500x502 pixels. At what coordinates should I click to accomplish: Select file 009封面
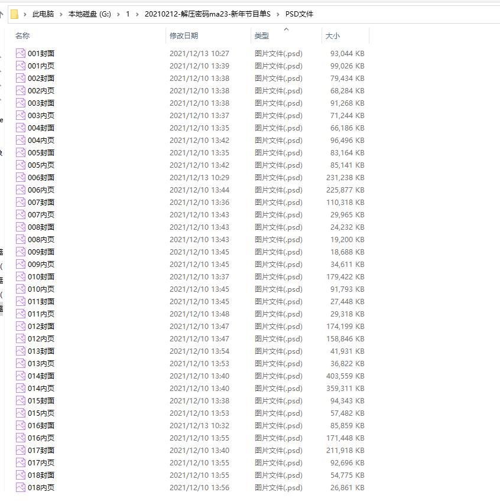tap(41, 252)
